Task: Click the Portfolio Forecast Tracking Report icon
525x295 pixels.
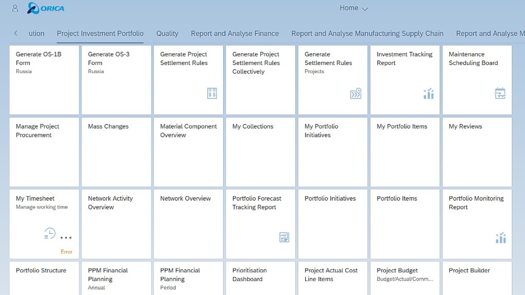Action: [284, 237]
